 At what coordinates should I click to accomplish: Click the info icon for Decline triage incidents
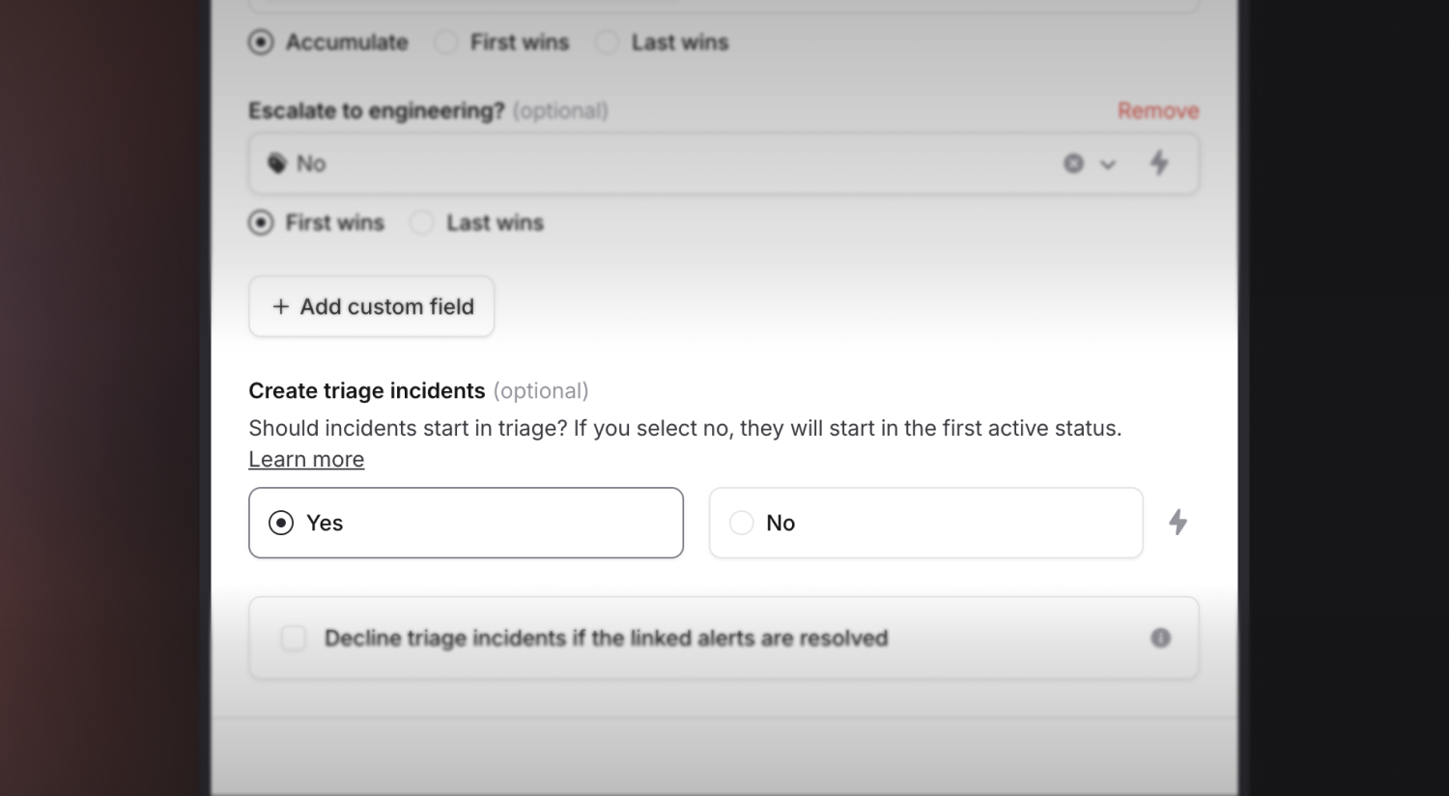pos(1160,638)
